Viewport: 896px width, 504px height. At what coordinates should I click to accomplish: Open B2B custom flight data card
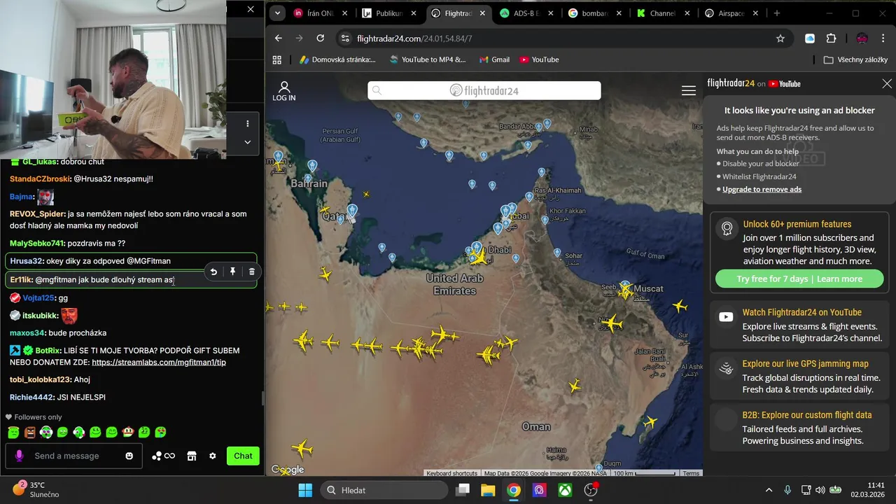click(x=799, y=428)
